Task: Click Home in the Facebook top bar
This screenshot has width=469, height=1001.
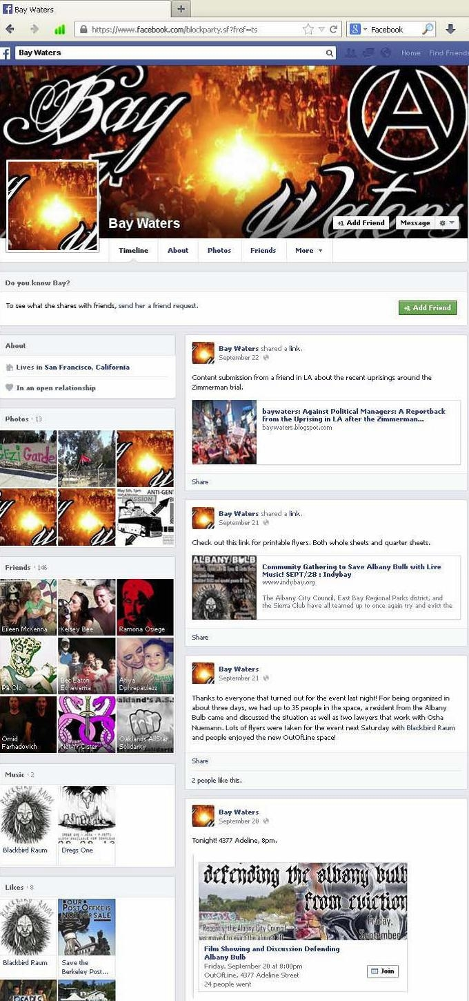Action: tap(411, 53)
